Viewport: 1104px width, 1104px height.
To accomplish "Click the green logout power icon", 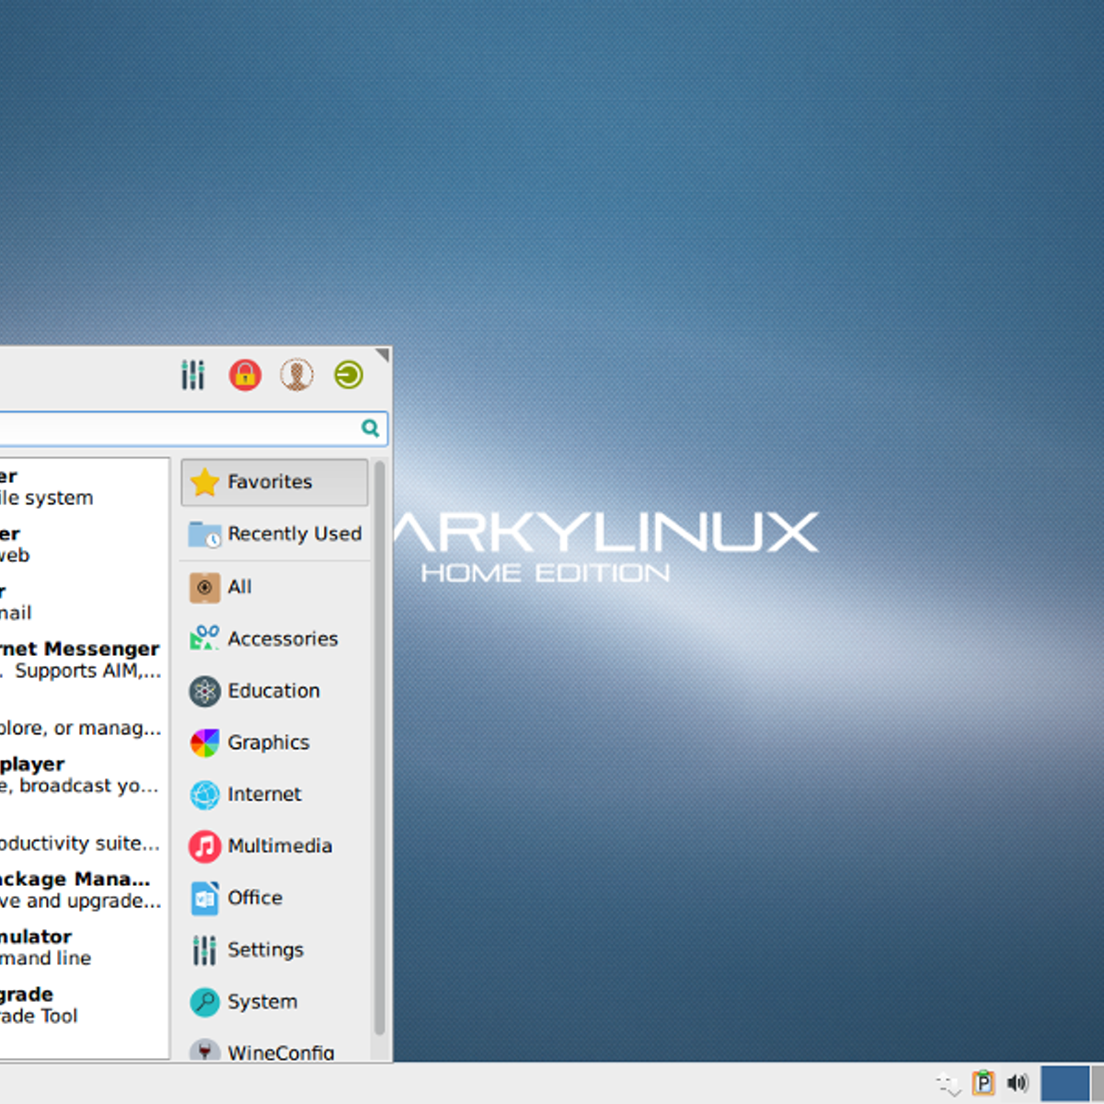I will (348, 374).
